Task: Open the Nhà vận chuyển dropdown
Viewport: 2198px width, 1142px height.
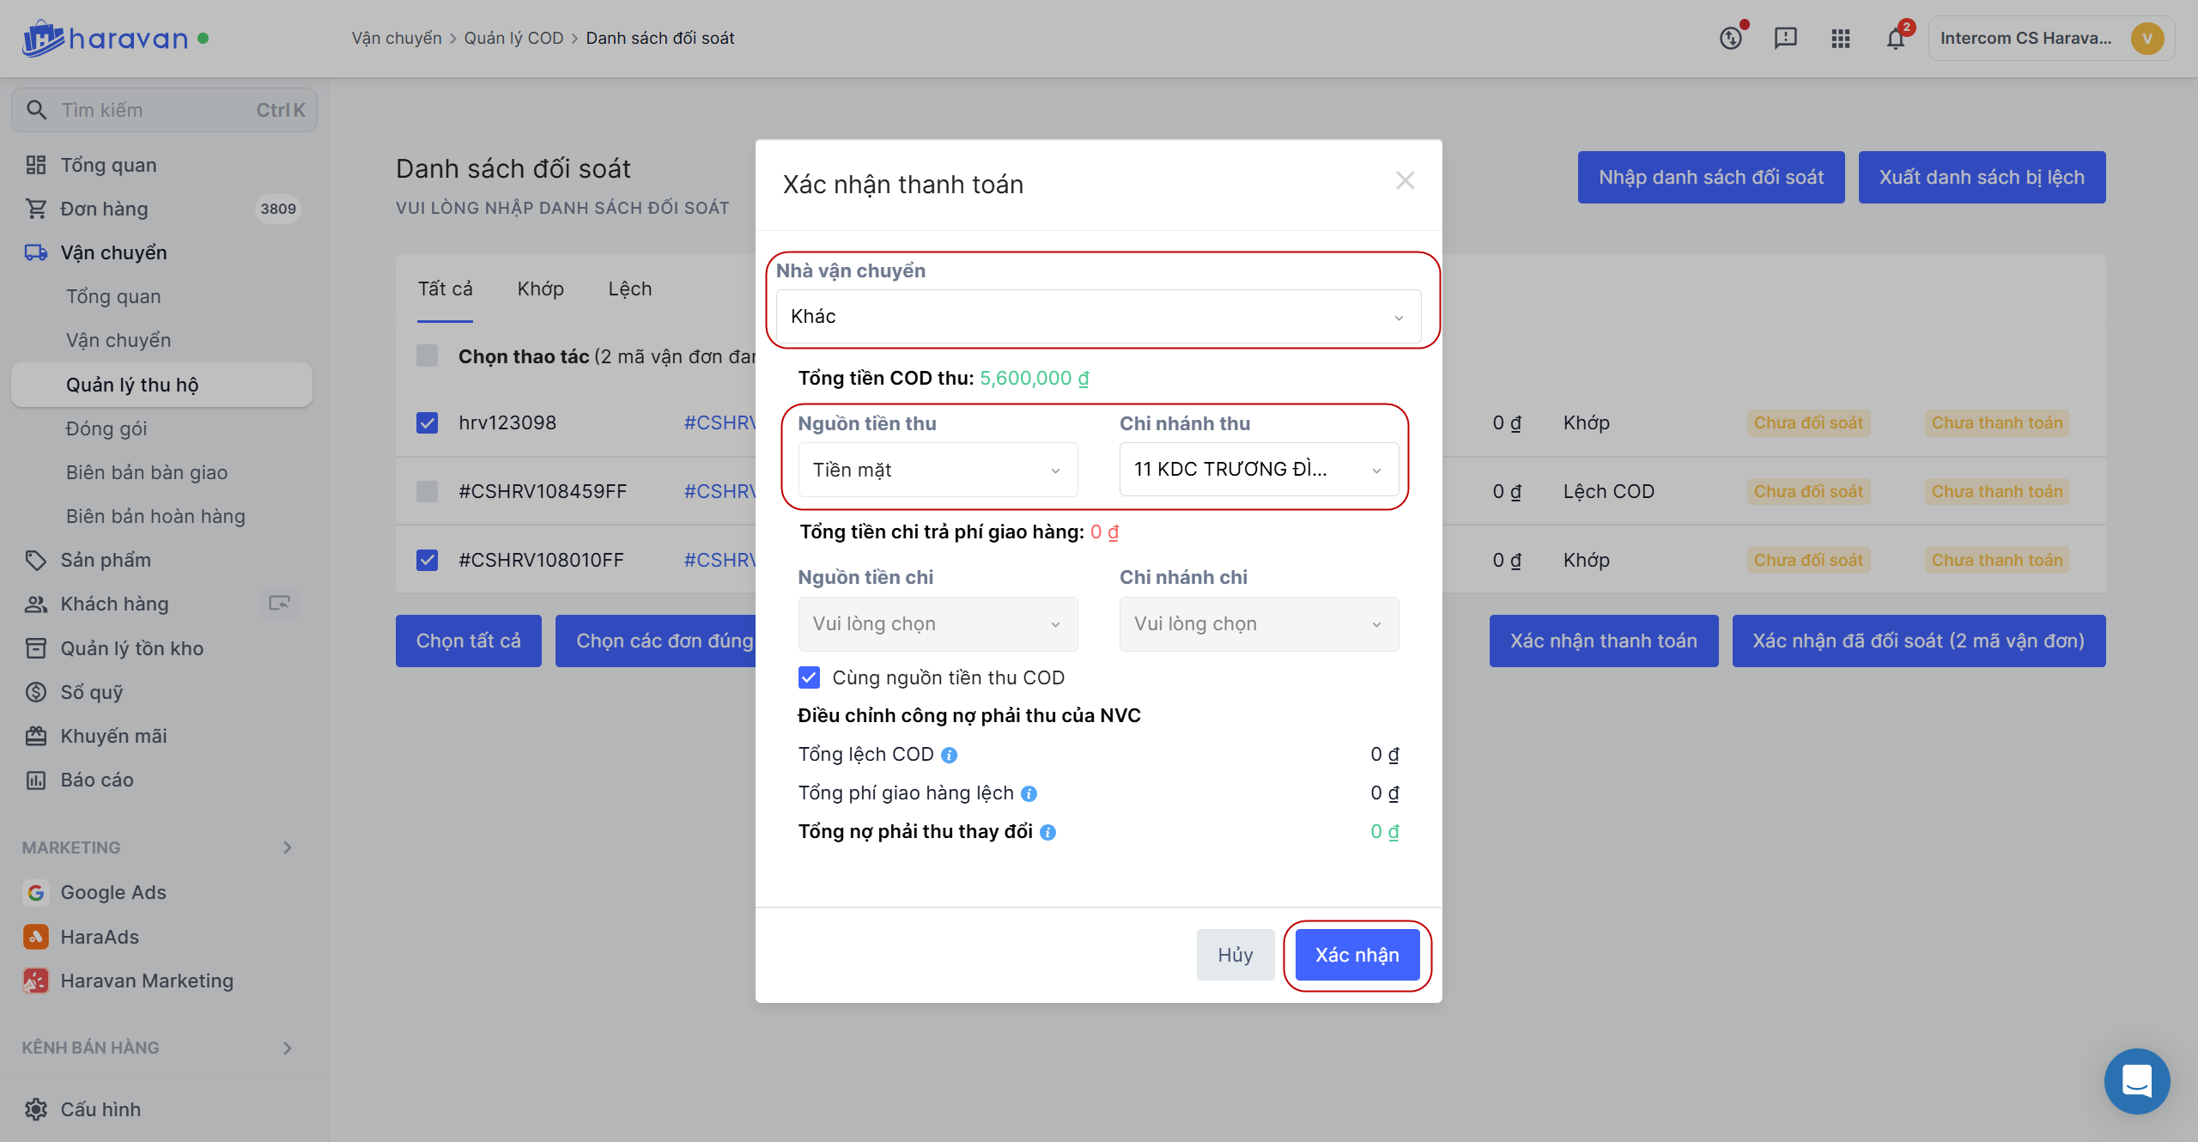Action: 1097,317
